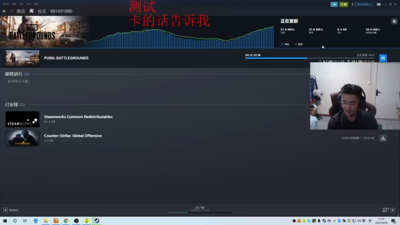Image resolution: width=400 pixels, height=225 pixels.
Task: Open the Windows Start menu
Action: click(5, 221)
